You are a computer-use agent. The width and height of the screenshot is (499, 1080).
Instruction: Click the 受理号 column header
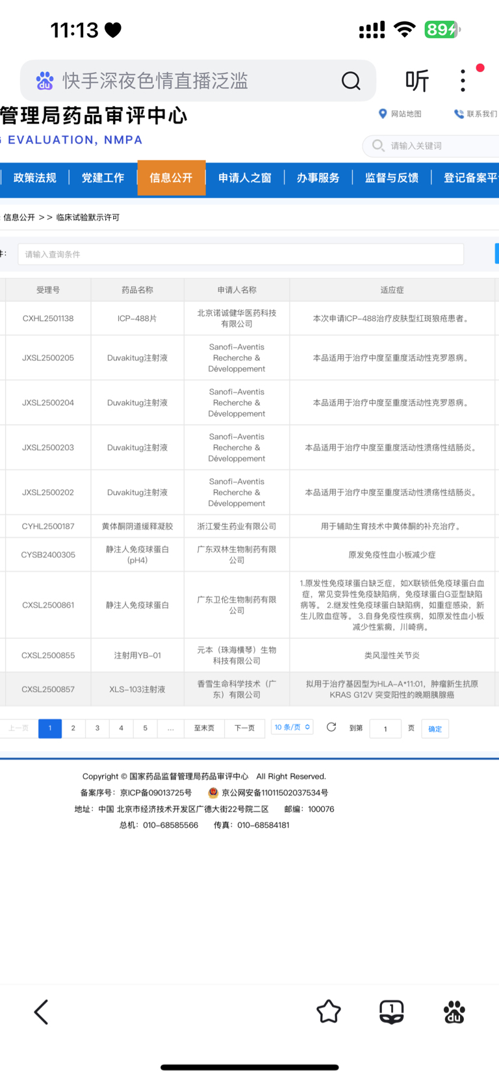pos(48,290)
